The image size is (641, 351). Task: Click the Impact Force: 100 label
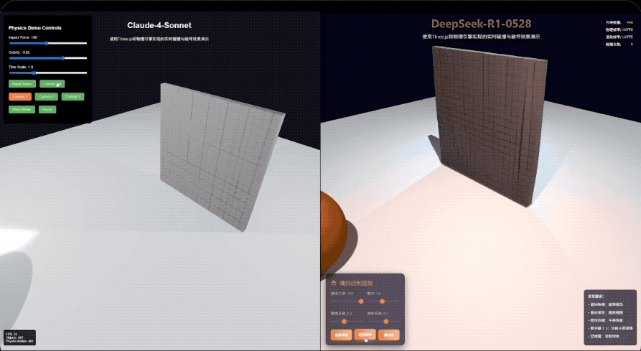[22, 37]
